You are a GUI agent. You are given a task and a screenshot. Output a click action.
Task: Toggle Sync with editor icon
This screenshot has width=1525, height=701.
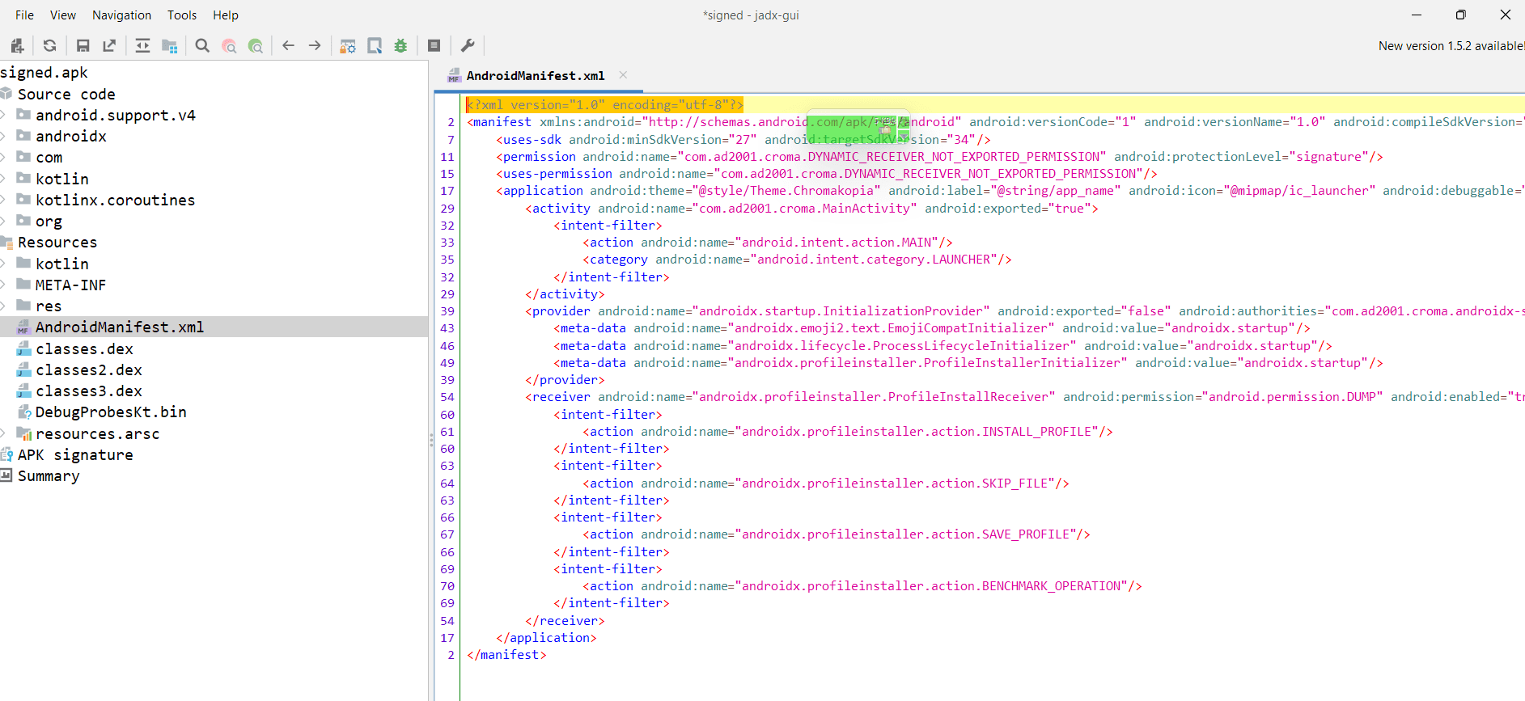click(x=142, y=46)
